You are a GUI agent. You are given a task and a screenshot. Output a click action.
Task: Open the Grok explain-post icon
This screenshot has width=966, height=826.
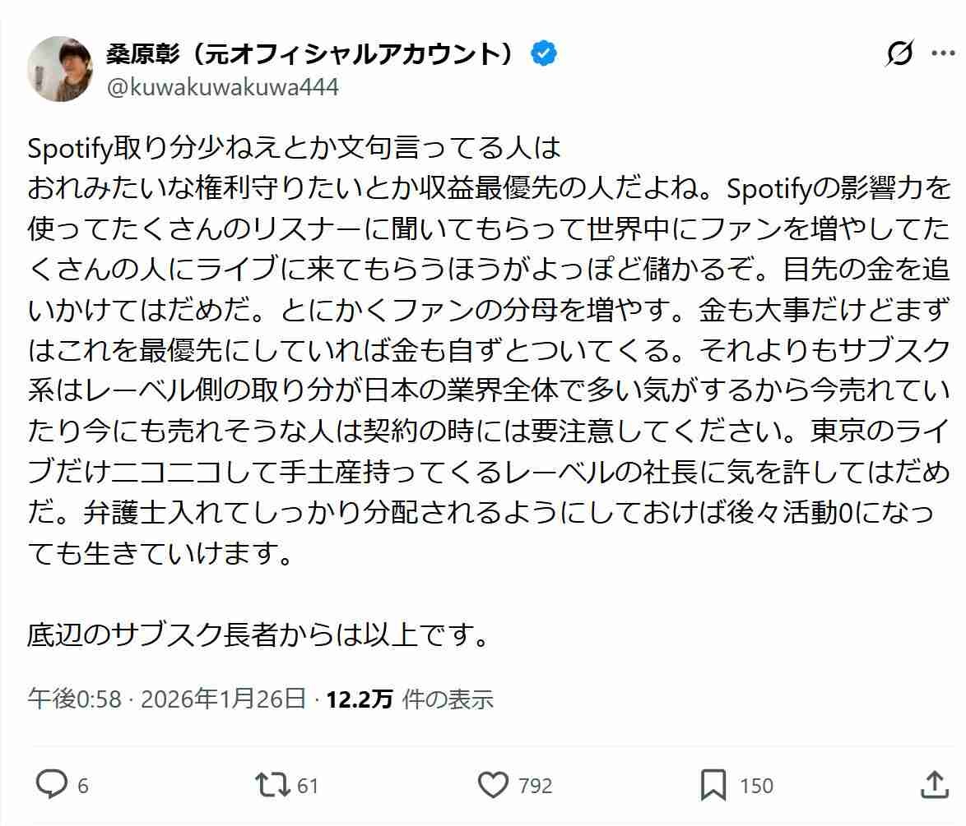coord(899,54)
